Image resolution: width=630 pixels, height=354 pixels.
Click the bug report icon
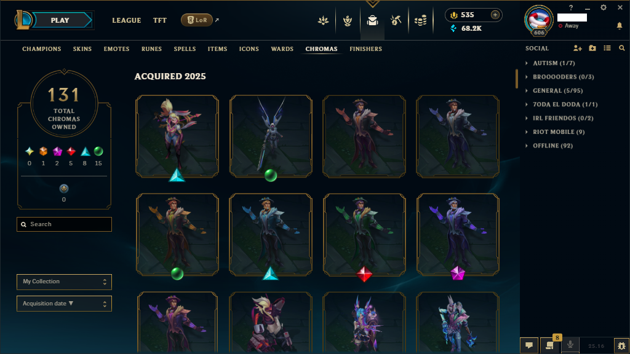coord(621,345)
